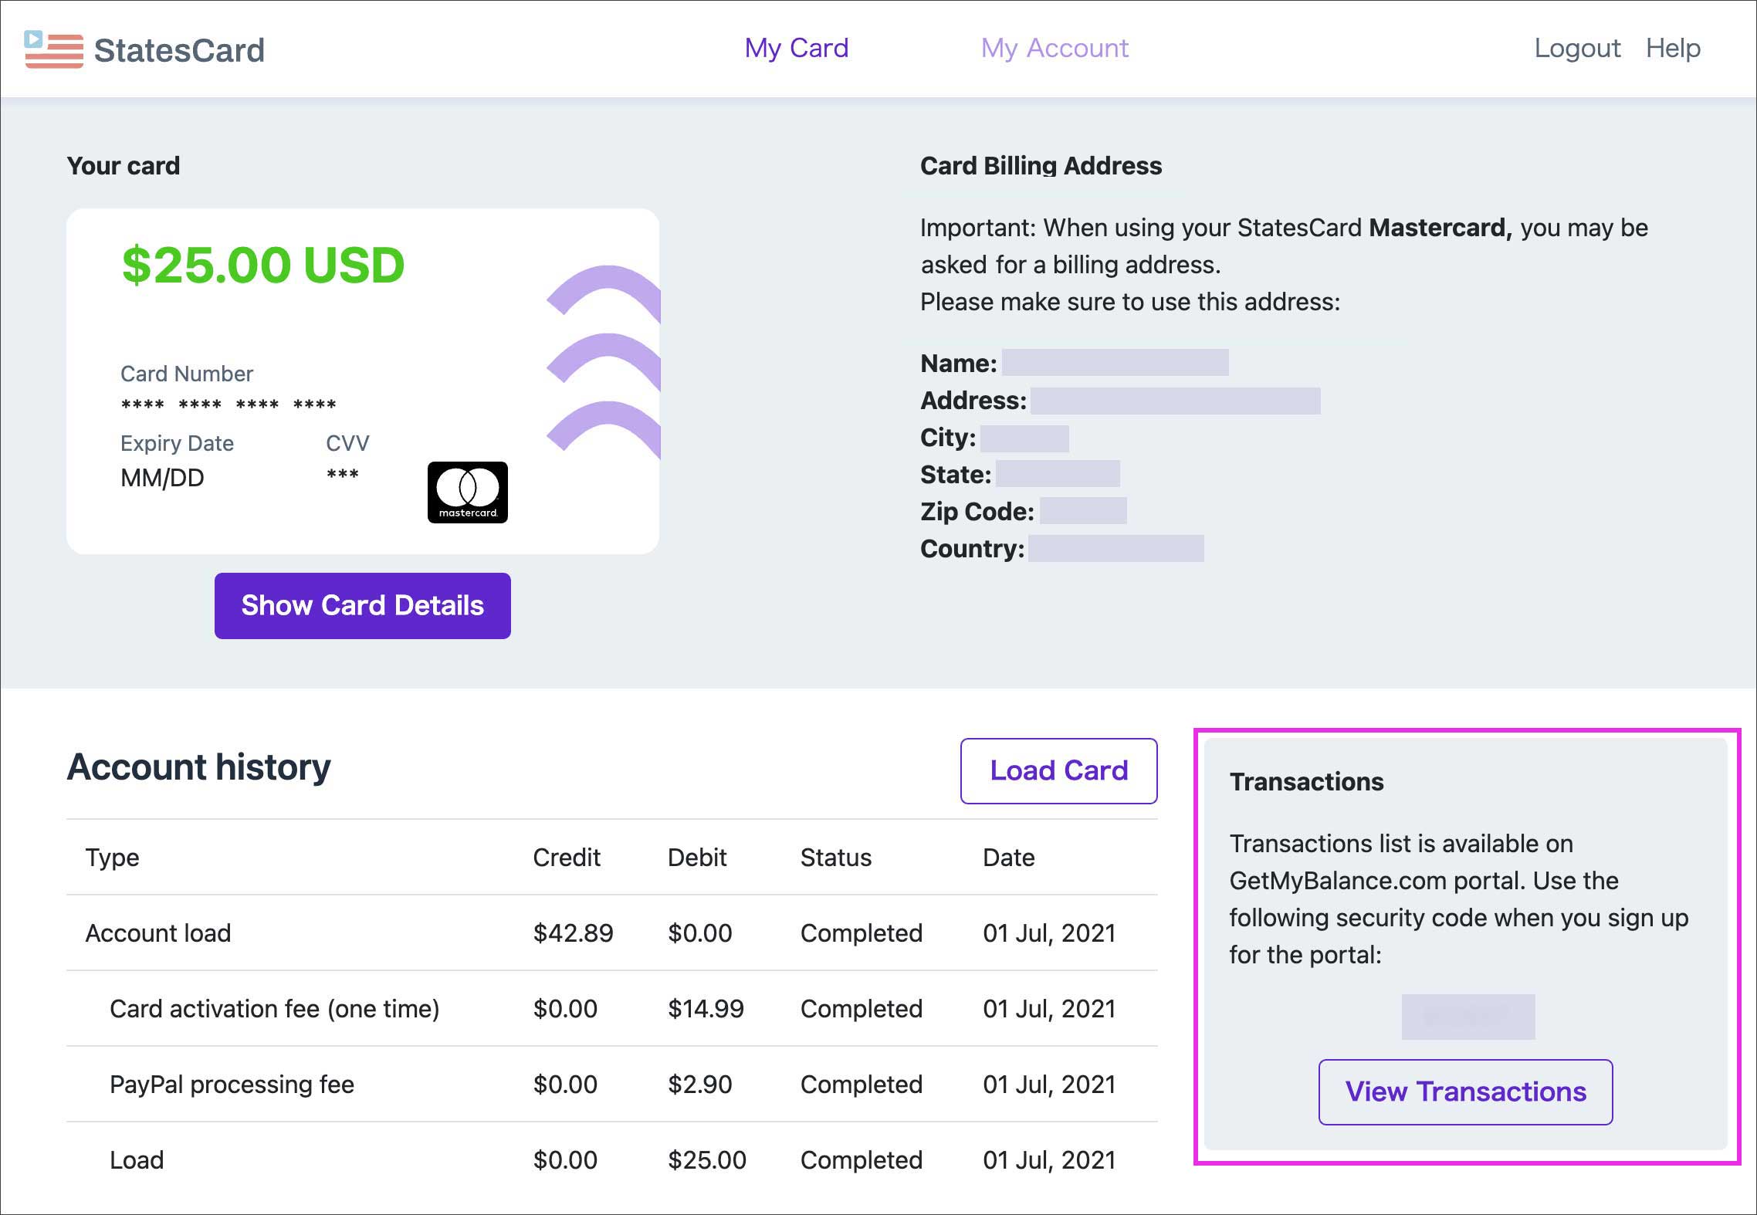
Task: Select the Account load history row
Action: coord(158,933)
